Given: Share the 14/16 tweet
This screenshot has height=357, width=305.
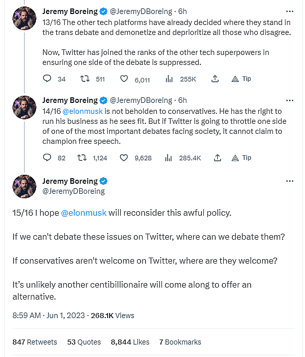Looking at the screenshot, I should 217,158.
